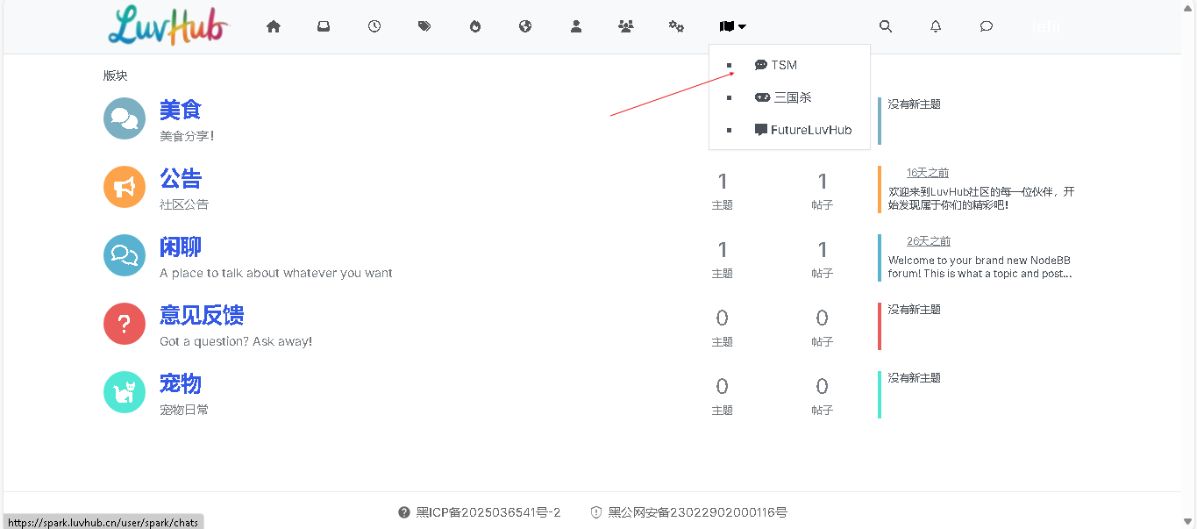Collapse the book icon dropdown menu
1197x529 pixels.
pos(732,26)
